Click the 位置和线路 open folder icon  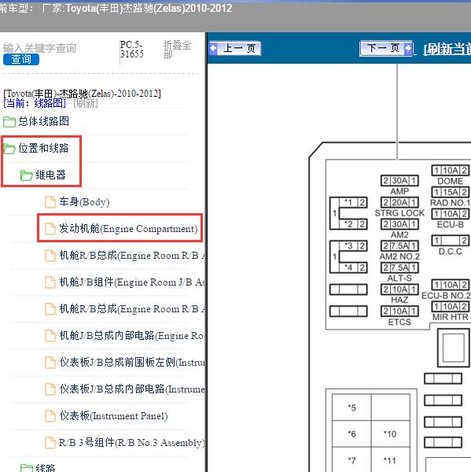(x=9, y=149)
